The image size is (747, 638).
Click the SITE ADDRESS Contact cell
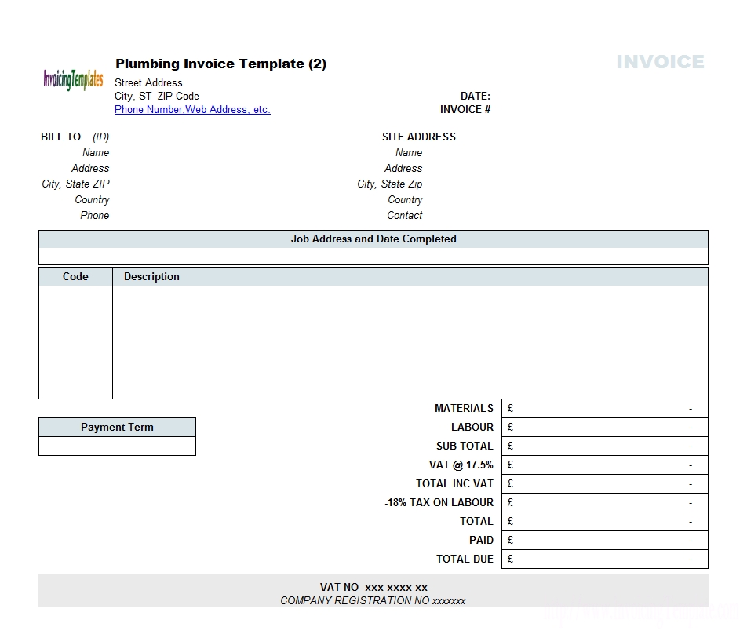(x=405, y=215)
